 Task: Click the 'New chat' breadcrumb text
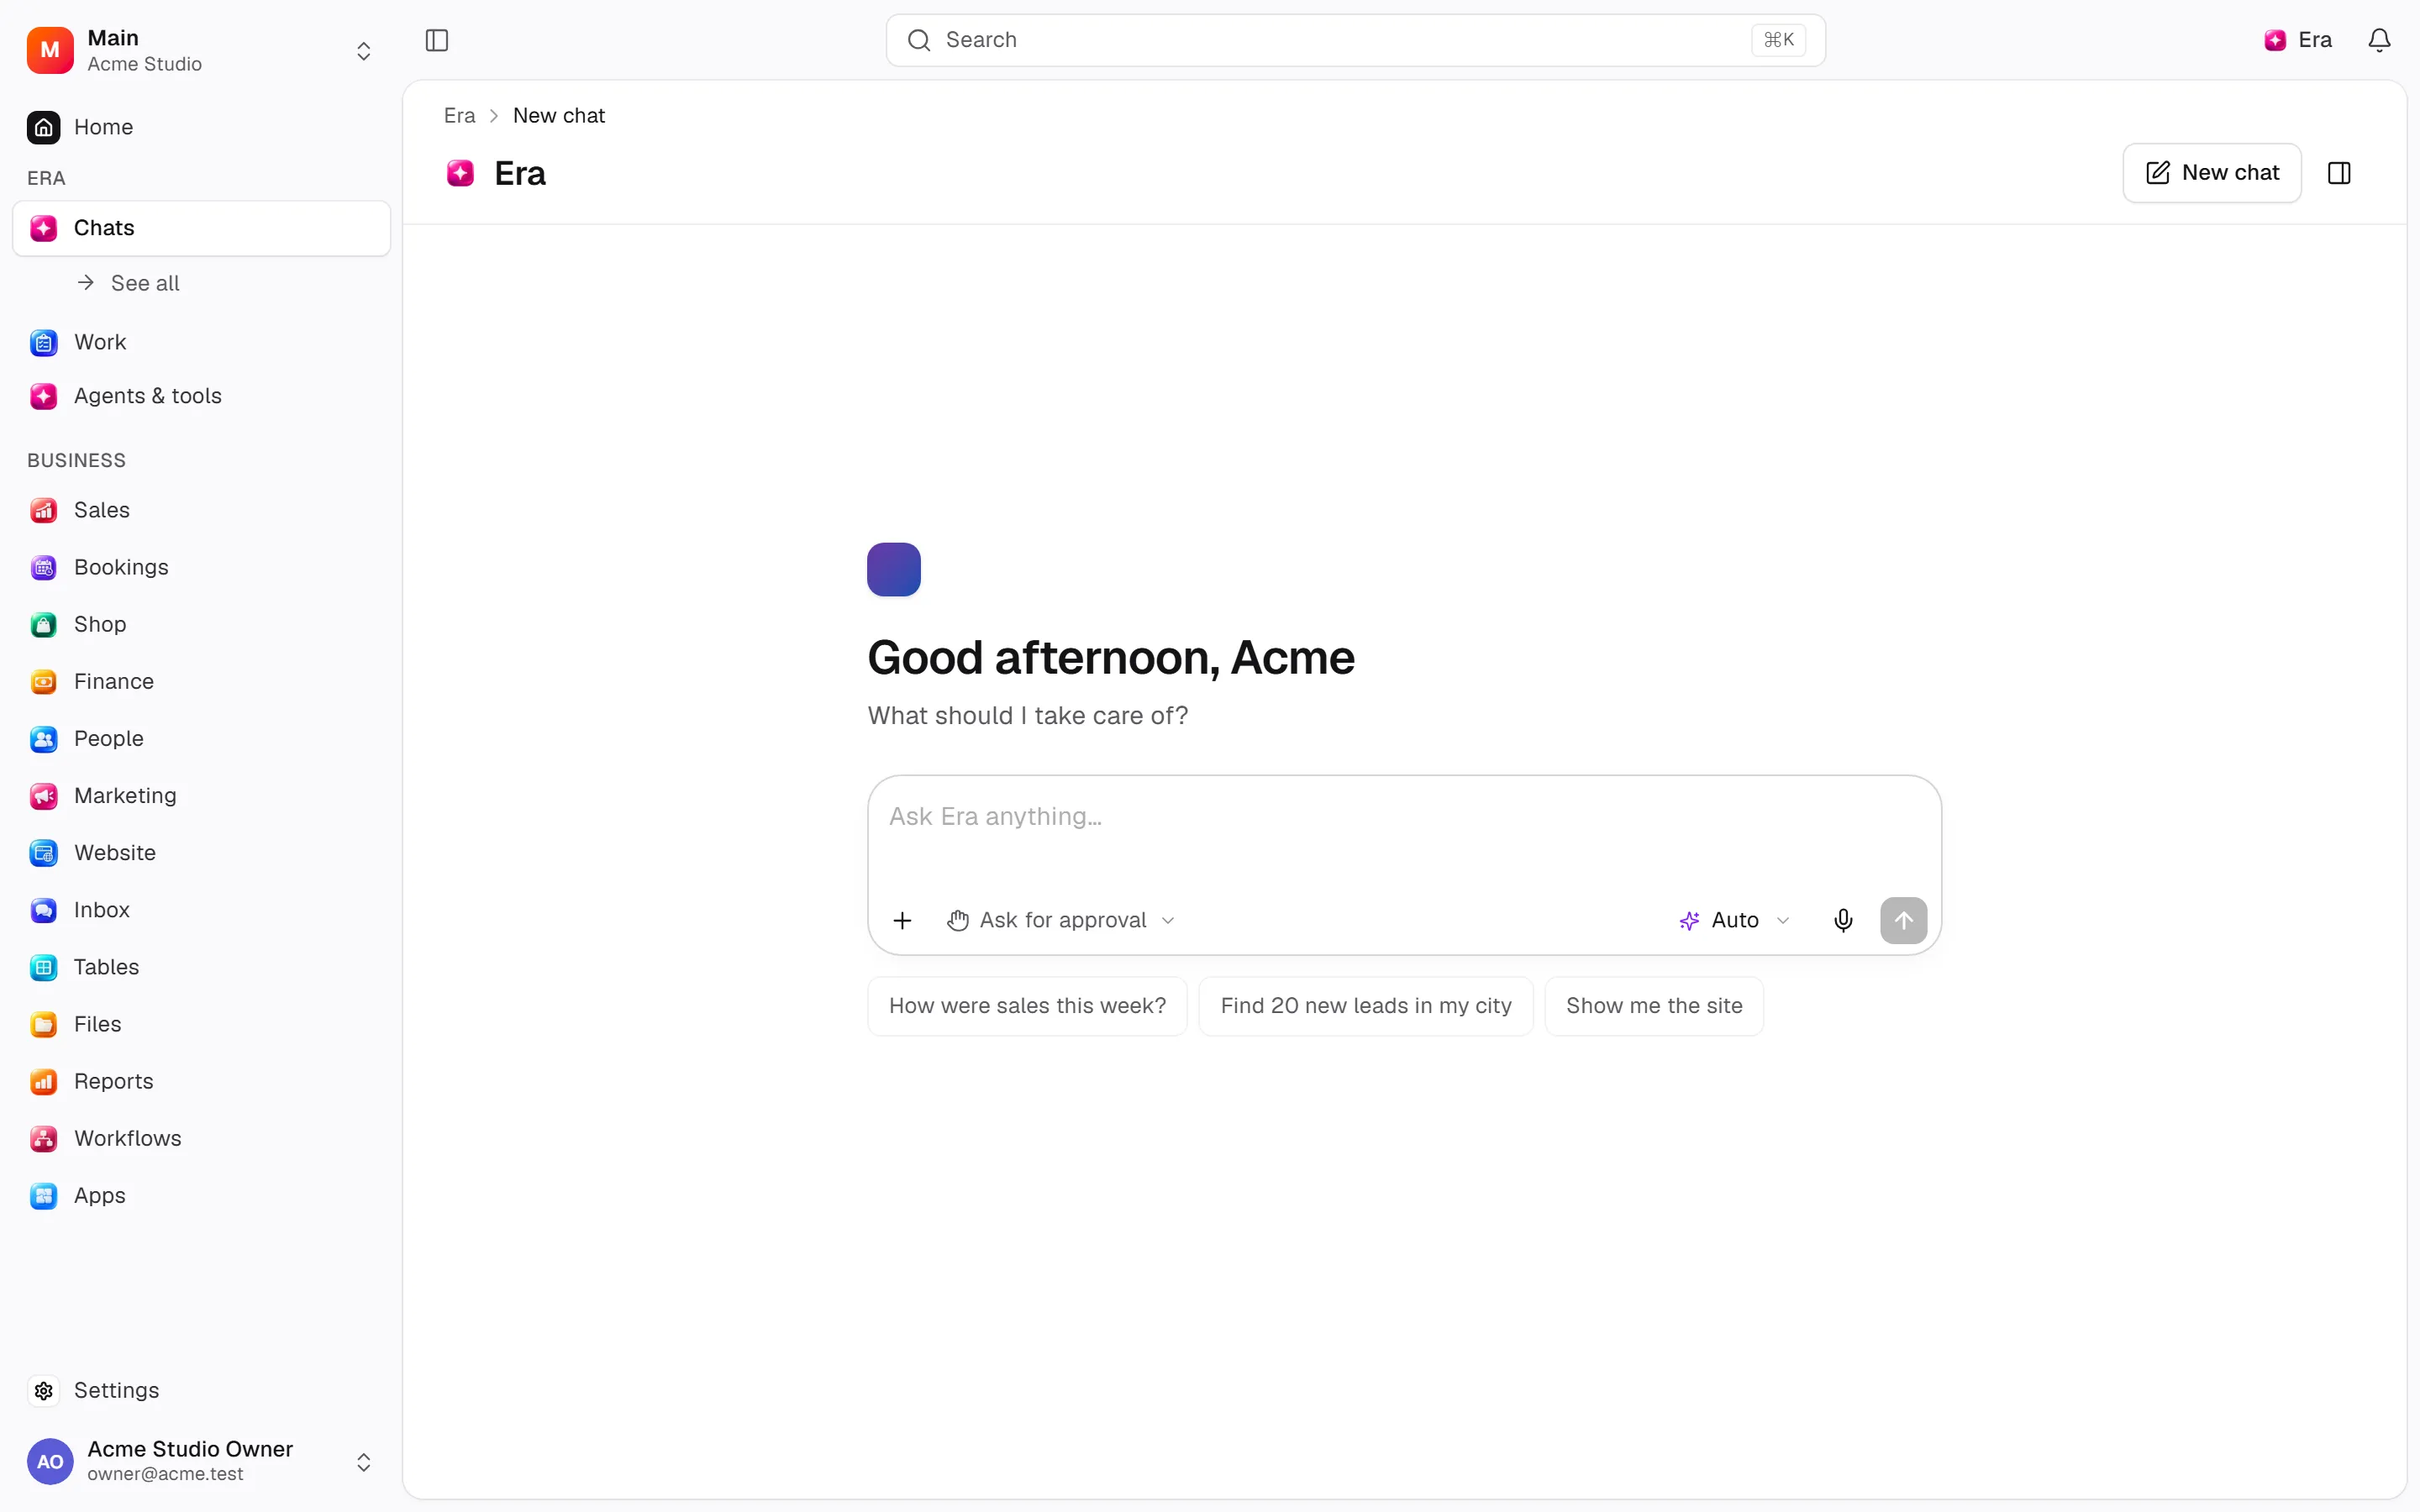[x=559, y=116]
